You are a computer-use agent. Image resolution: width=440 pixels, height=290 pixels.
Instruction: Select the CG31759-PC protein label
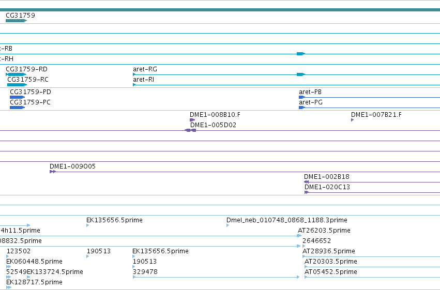[30, 102]
